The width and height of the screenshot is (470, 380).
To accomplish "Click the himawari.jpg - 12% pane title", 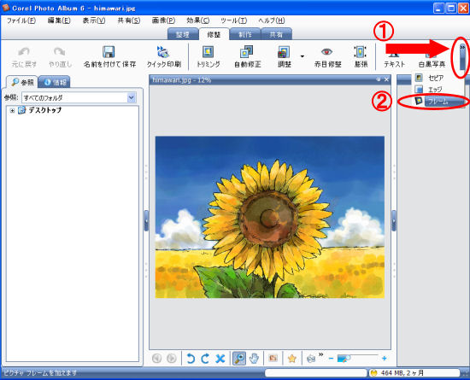I will [x=182, y=80].
